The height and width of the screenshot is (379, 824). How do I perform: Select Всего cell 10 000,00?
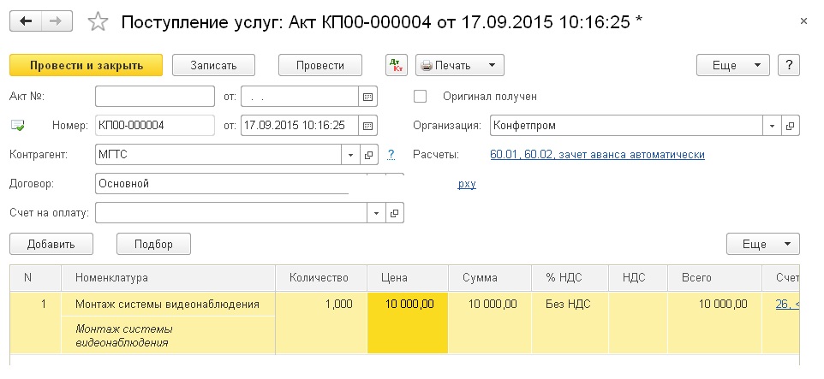click(x=714, y=323)
